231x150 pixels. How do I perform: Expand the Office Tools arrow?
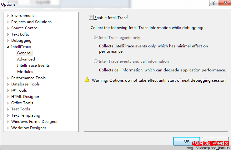pos(8,103)
